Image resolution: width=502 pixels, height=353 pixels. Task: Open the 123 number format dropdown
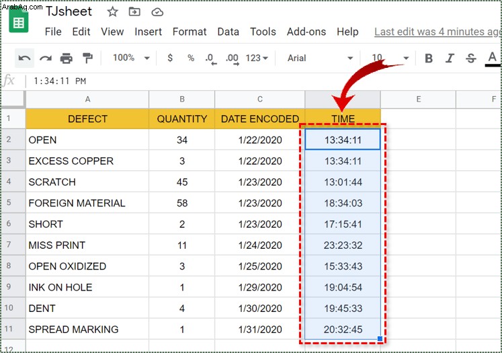(257, 58)
